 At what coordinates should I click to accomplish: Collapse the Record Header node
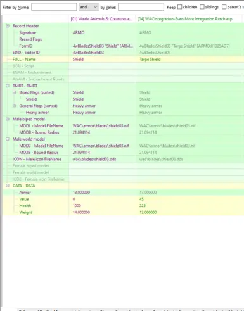coord(8,26)
